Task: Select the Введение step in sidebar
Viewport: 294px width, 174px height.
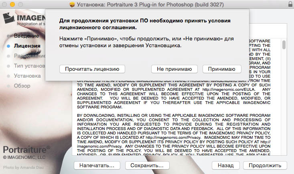Action: 26,36
